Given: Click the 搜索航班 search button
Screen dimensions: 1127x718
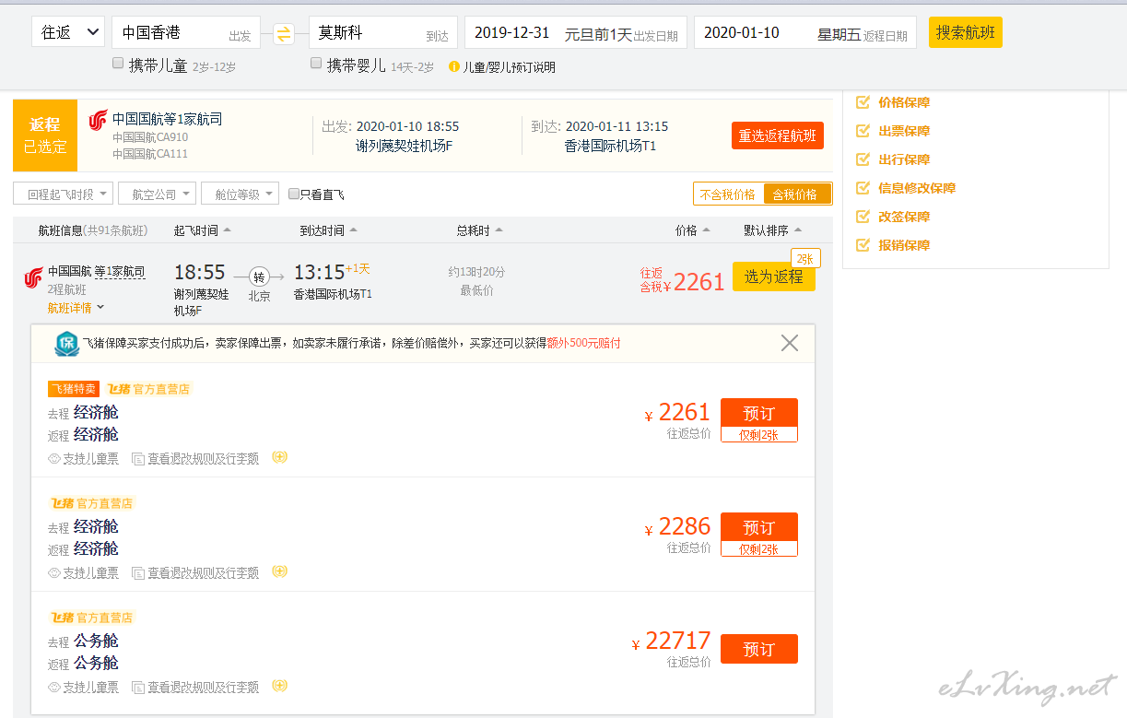Looking at the screenshot, I should [966, 32].
